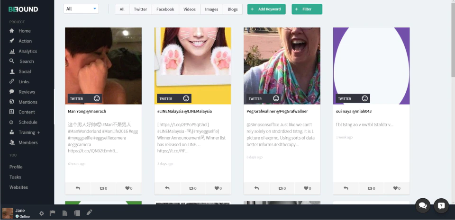
Task: Click the flag icon in the bottom bar
Action: point(53,213)
